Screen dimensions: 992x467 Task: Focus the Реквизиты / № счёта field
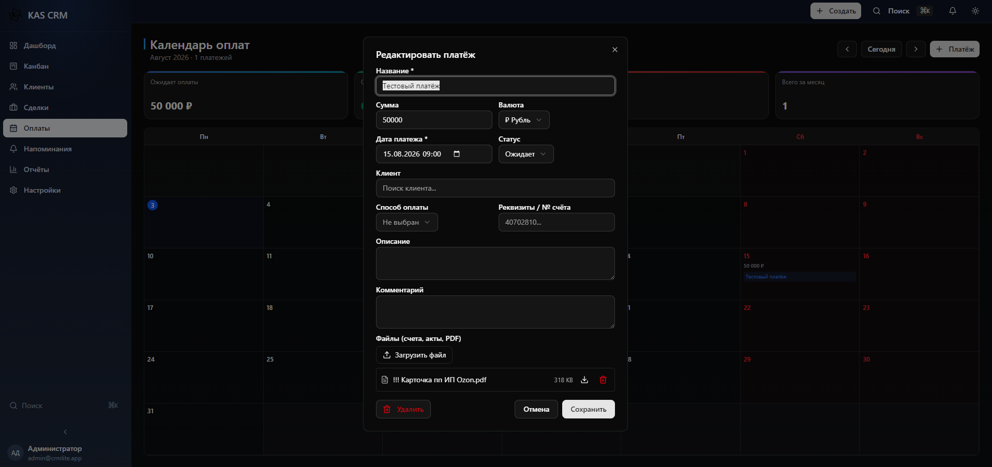click(x=557, y=222)
